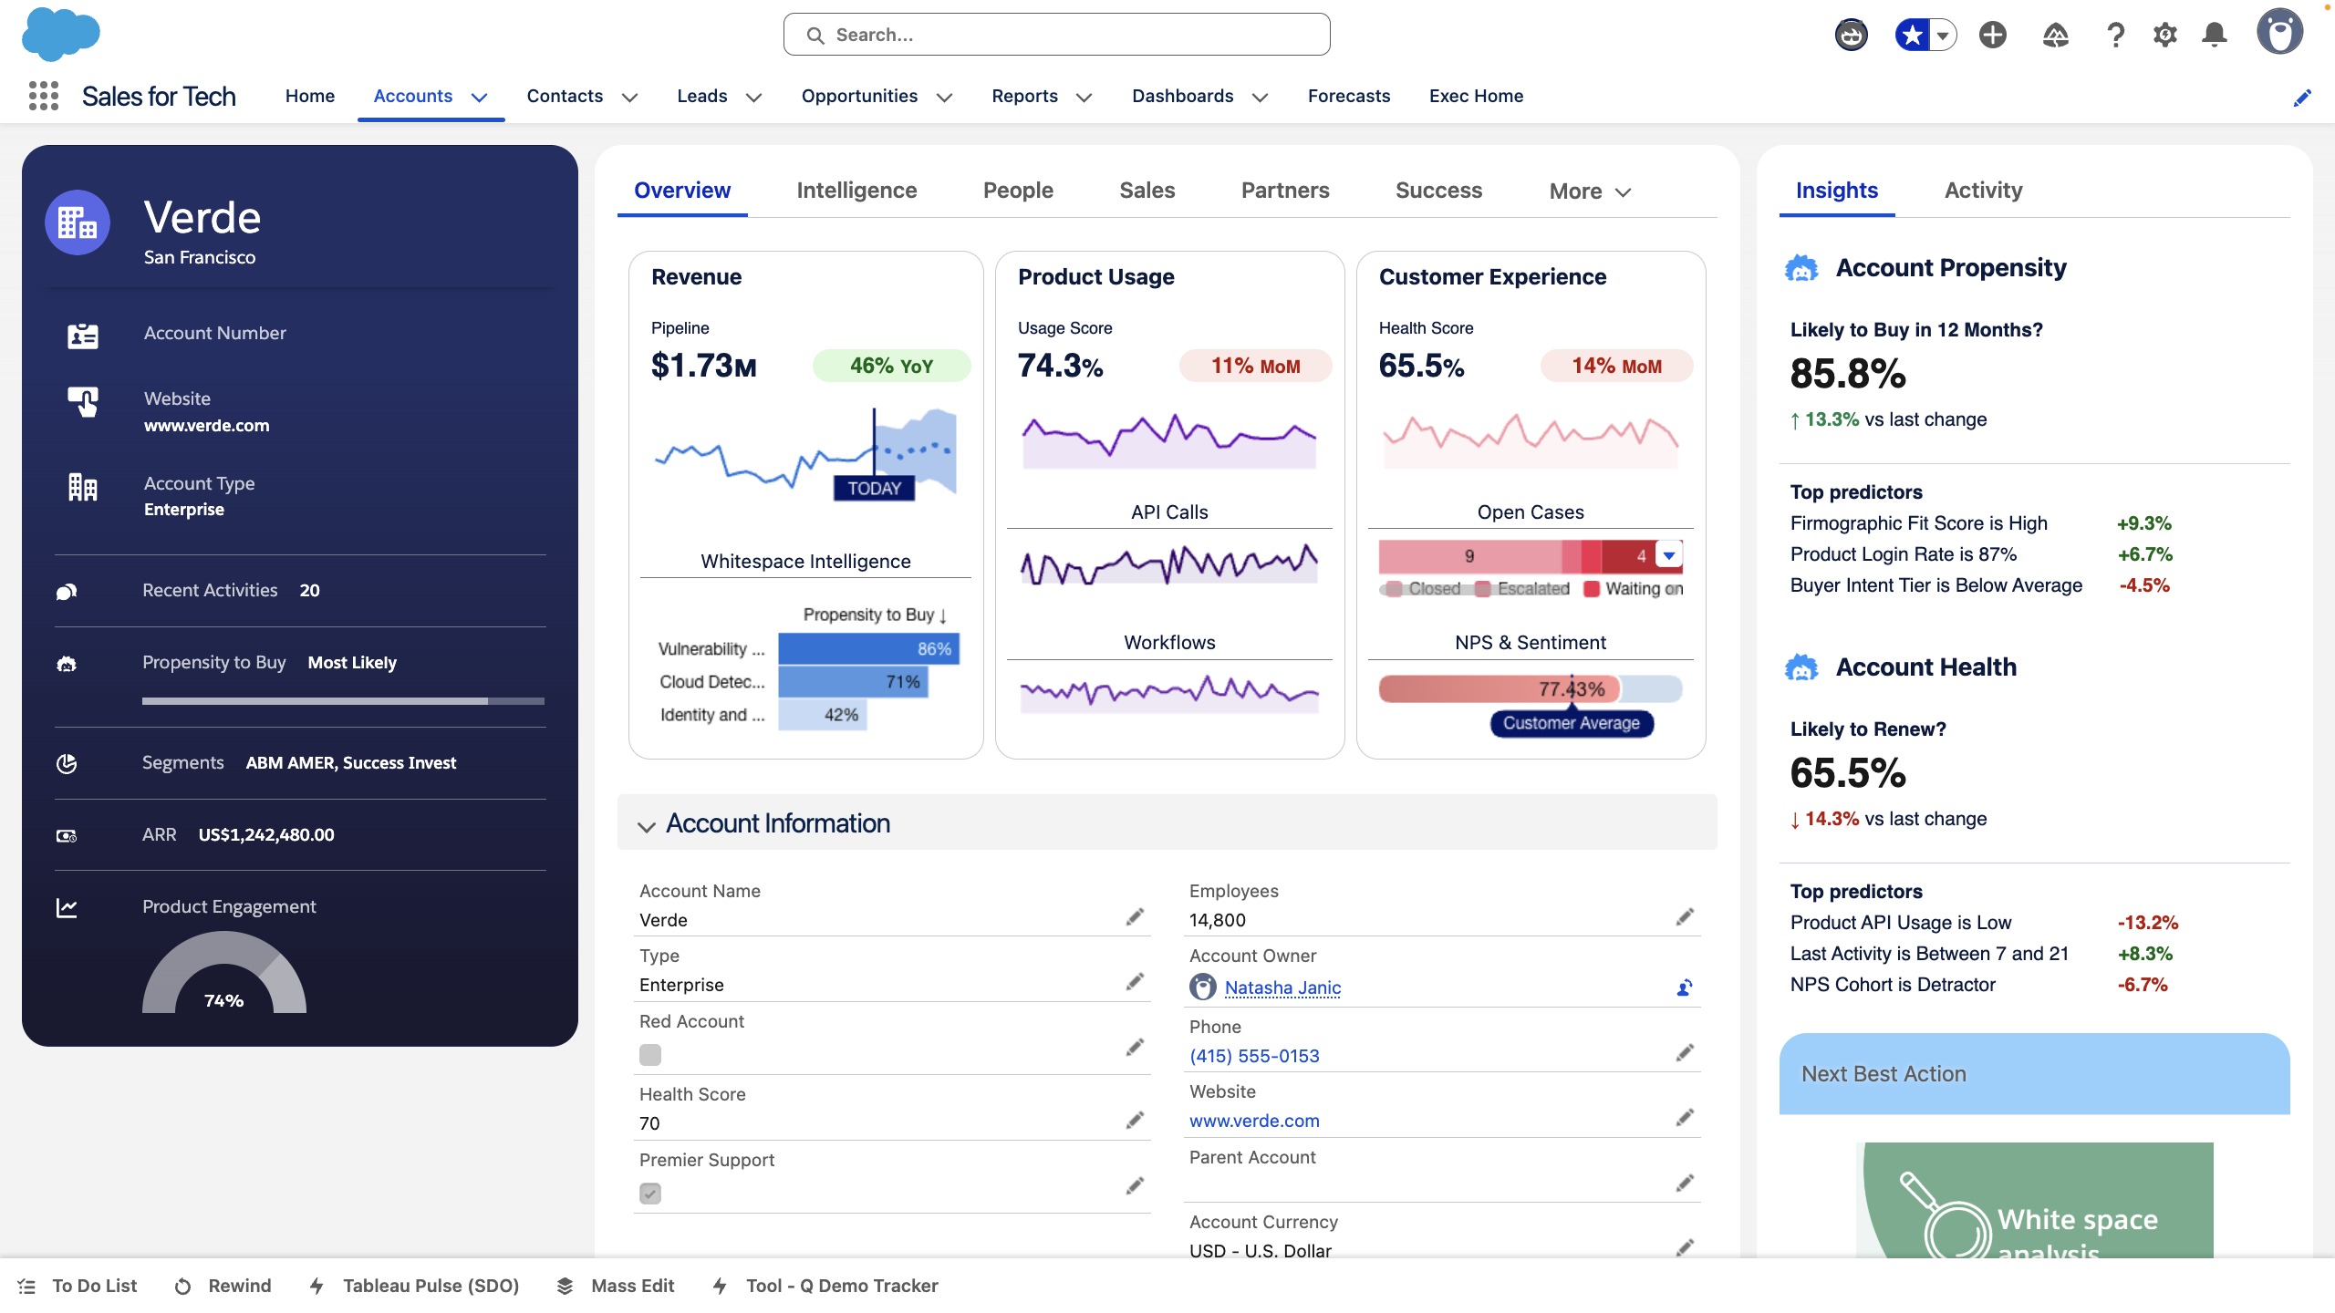Click the Propensity to Buy progress bar
2335x1313 pixels.
coord(343,700)
